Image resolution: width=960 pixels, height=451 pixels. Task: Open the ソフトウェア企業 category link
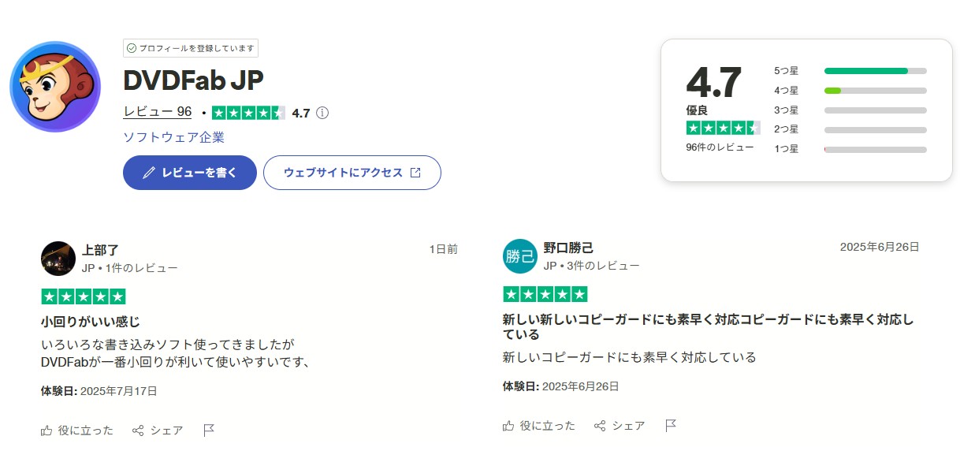(173, 137)
